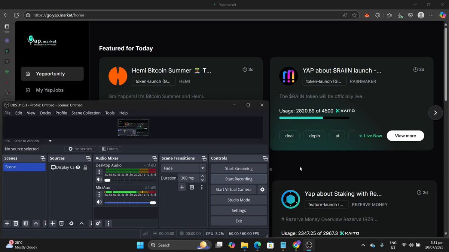Viewport: 449px width, 252px height.
Task: Toggle Edge vertical tabs sidebar icon
Action: pyautogui.click(x=7, y=27)
